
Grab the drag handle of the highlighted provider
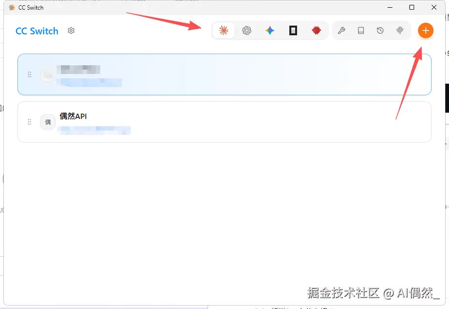(x=29, y=74)
